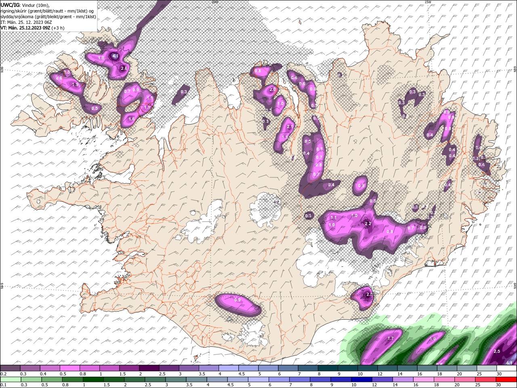The height and width of the screenshot is (388, 517).
Task: Click the upper scale swatch between 0.2 and 0.3
Action: click(10, 368)
